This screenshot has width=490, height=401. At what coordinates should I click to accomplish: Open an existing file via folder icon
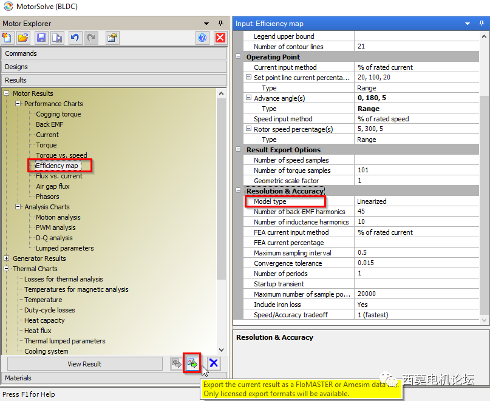(x=23, y=38)
